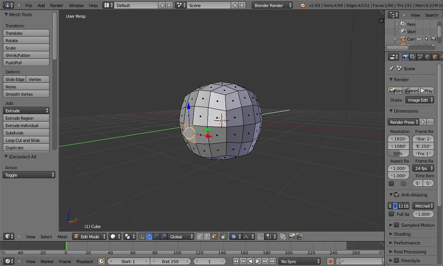Open the Object properties tab cube icon

tap(435, 57)
